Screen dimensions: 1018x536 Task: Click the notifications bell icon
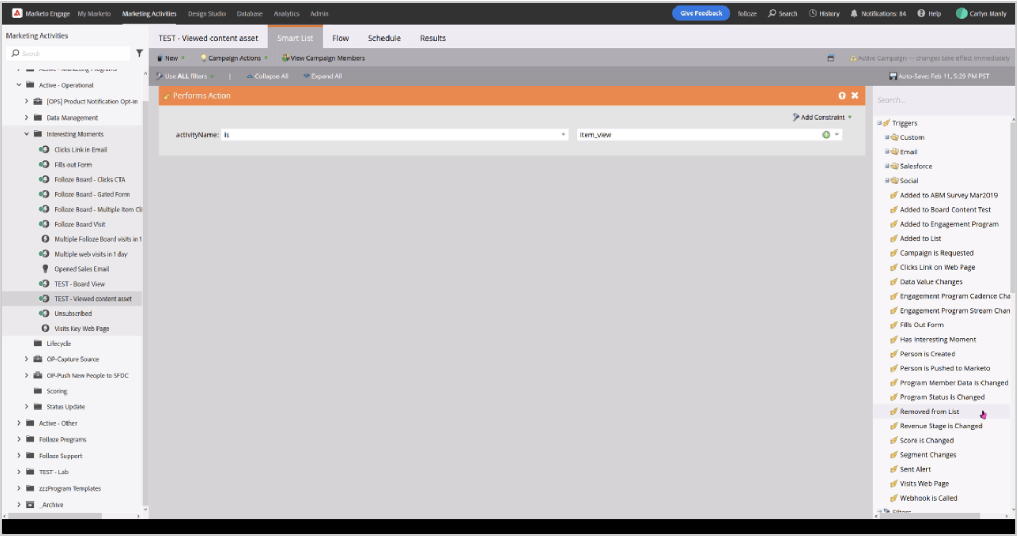pos(854,13)
